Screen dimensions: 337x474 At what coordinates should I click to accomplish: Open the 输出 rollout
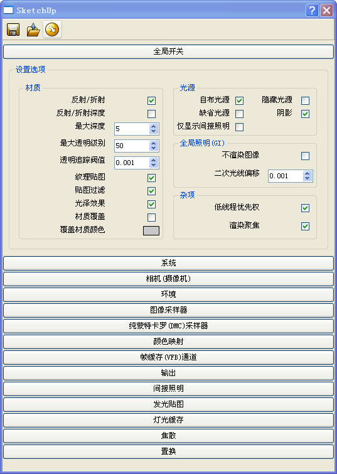(168, 374)
